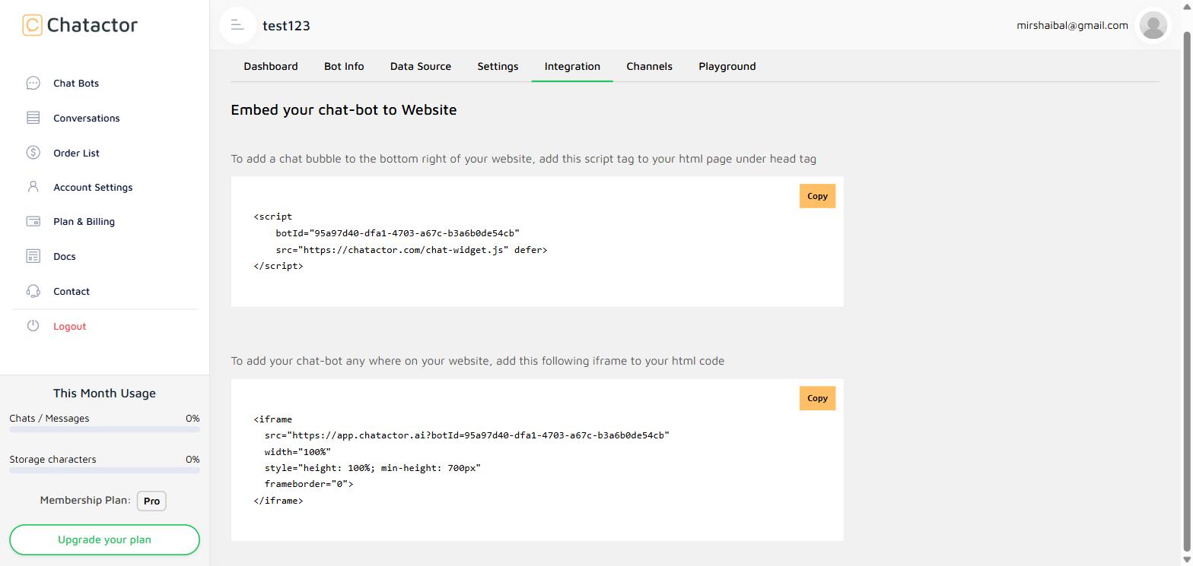
Task: Click the closing </script> tag line
Action: (x=278, y=266)
